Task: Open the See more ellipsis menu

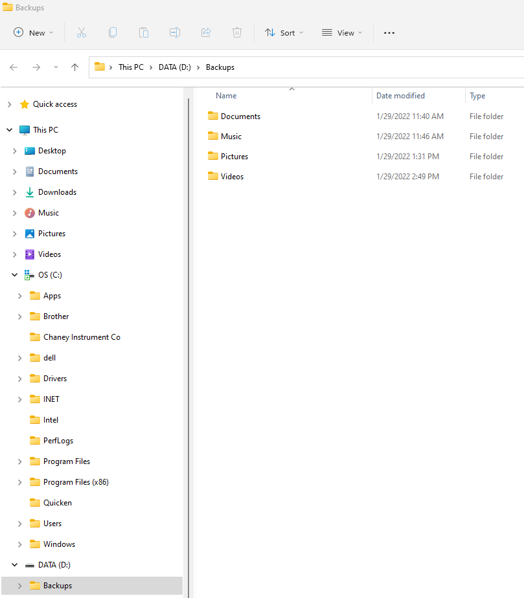Action: (x=389, y=33)
